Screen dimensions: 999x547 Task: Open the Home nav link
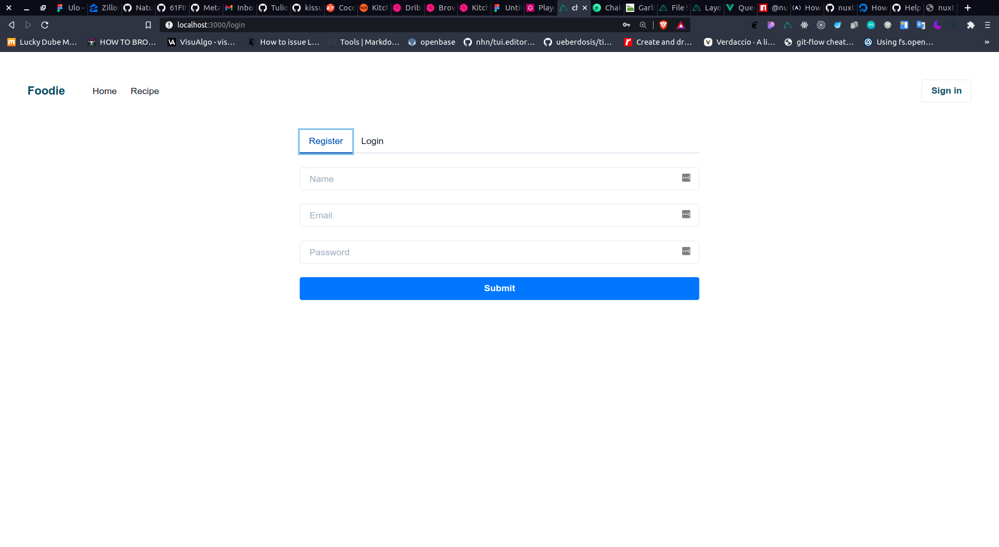click(x=105, y=91)
